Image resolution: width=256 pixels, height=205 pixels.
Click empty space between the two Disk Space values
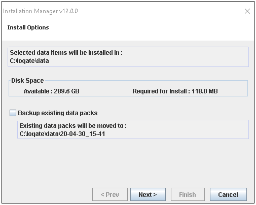click(x=105, y=91)
